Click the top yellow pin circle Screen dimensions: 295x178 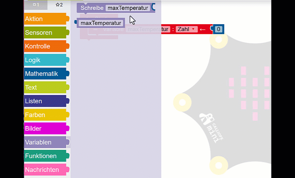pos(218,41)
